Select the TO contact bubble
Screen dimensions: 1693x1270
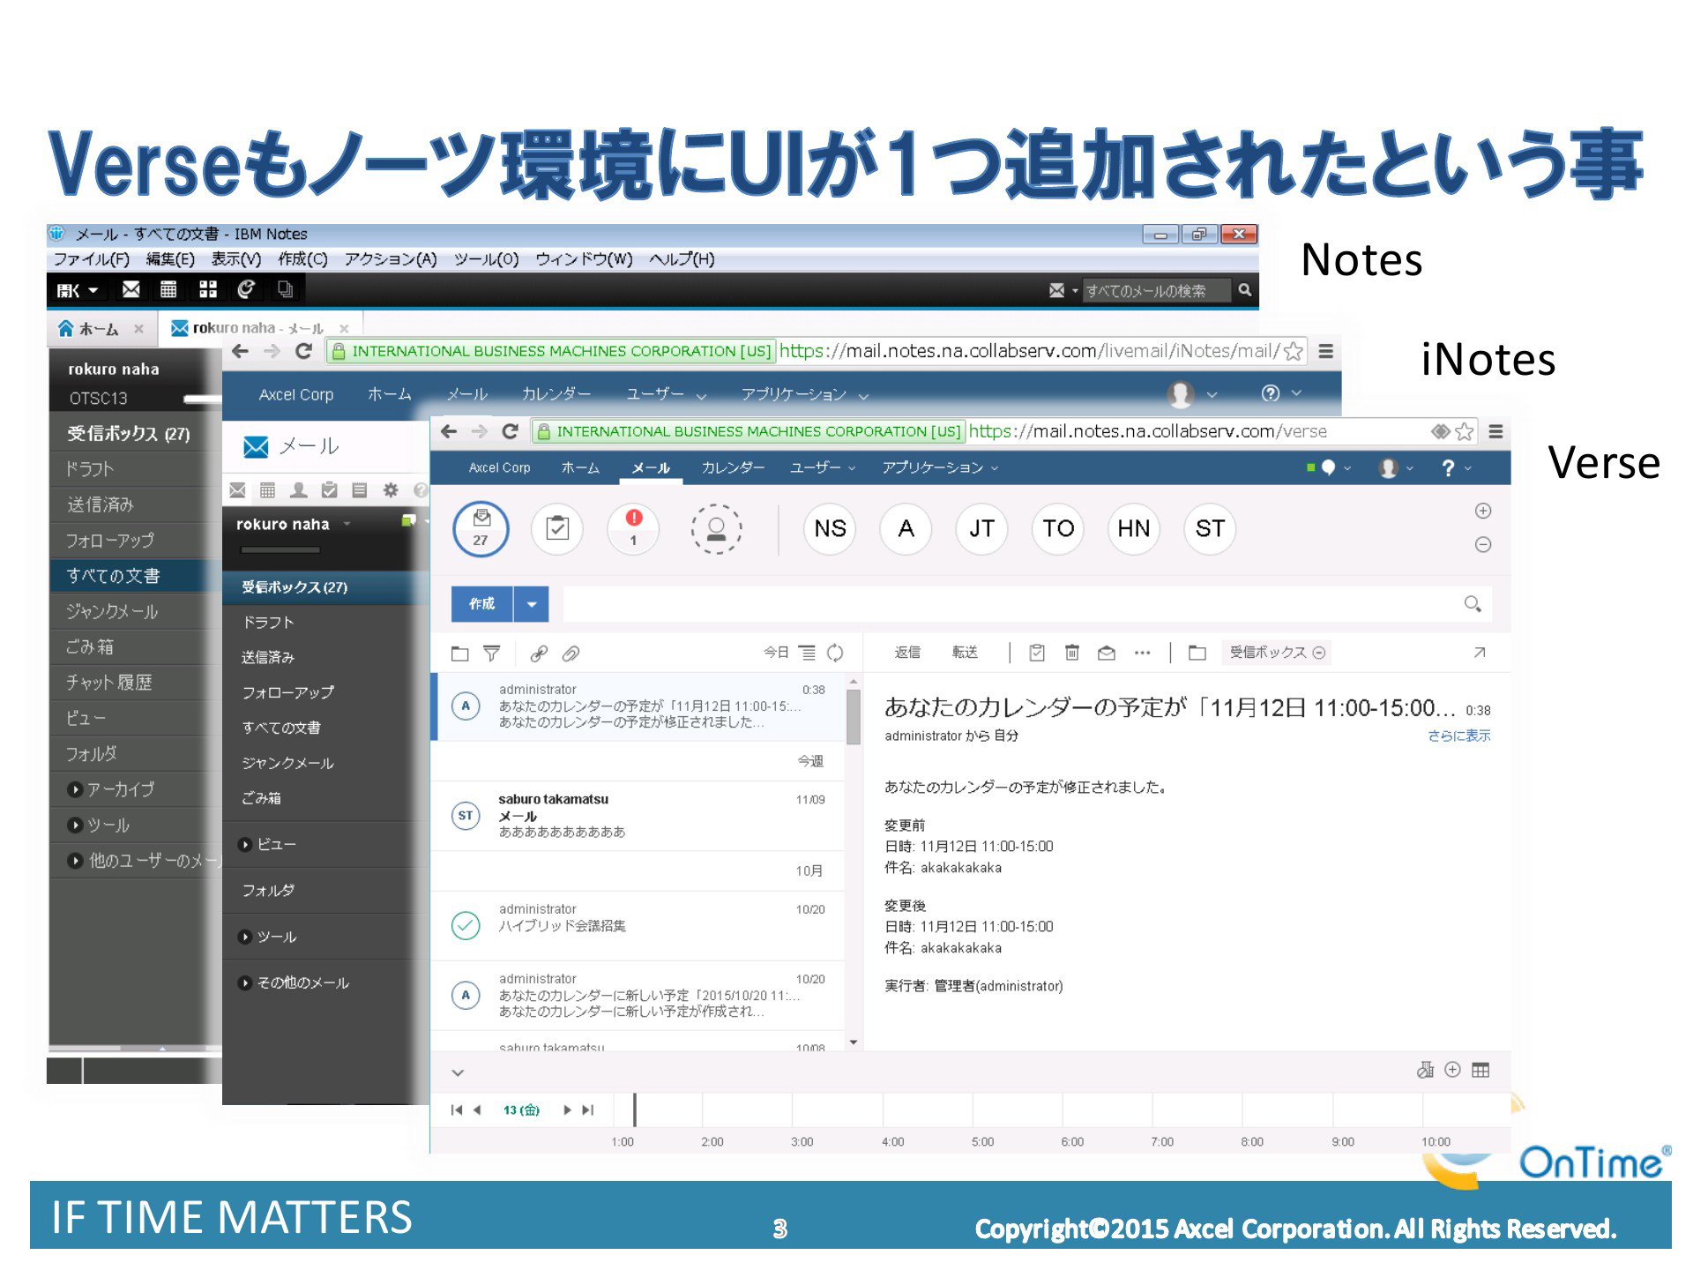[1058, 529]
